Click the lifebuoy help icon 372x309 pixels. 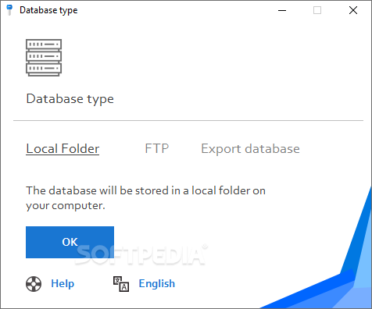(34, 284)
